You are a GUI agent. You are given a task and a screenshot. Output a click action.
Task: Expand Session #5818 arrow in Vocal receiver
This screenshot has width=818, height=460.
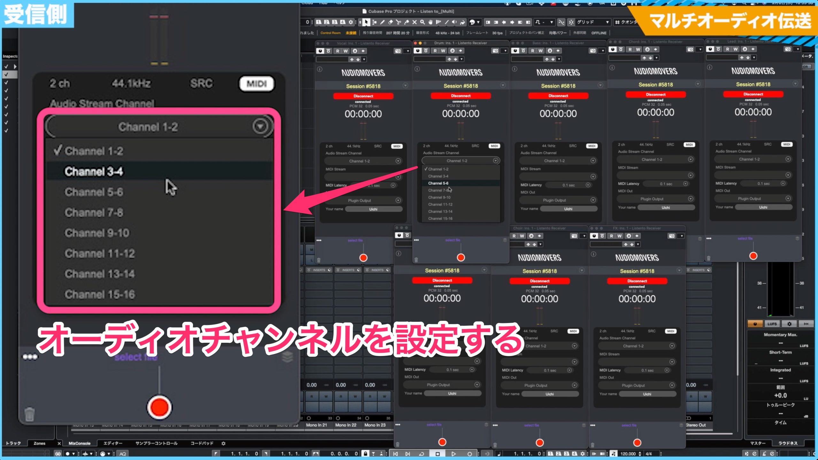405,86
